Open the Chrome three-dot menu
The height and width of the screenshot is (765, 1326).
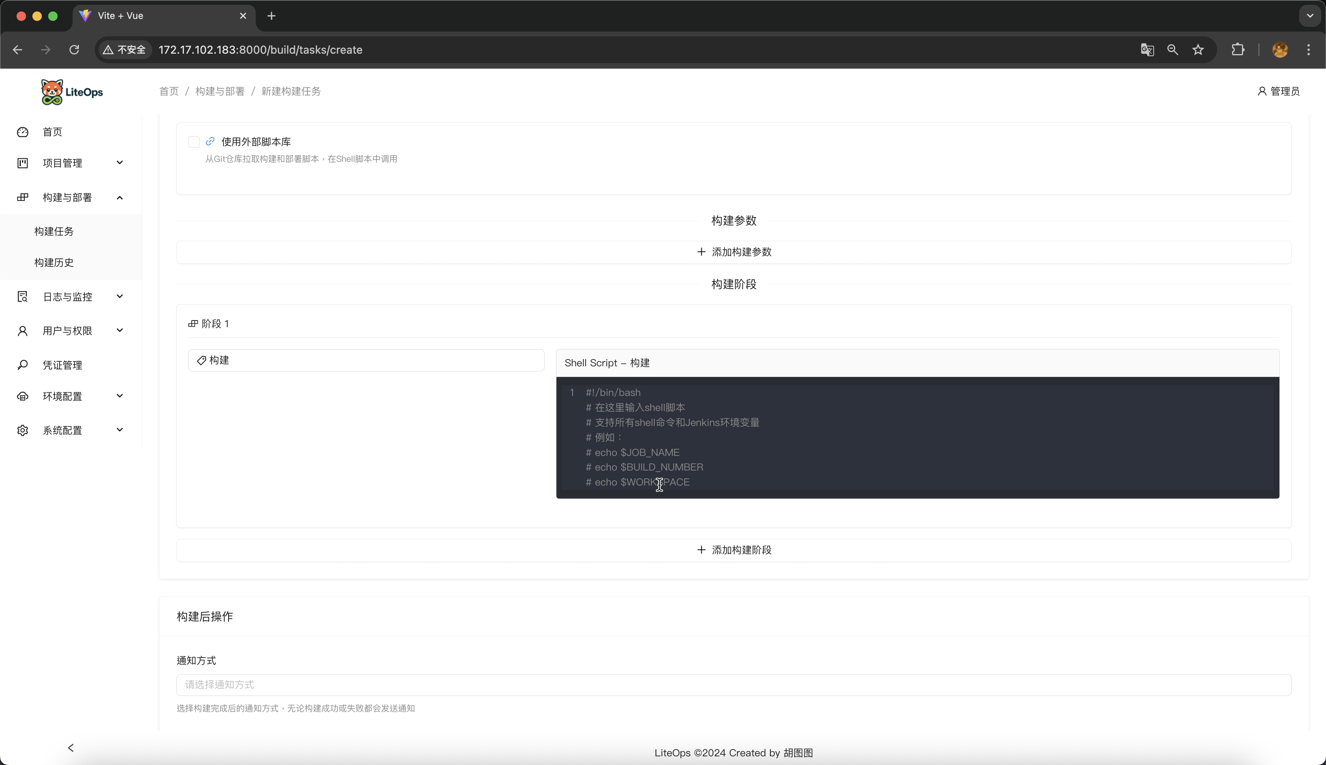(x=1308, y=50)
